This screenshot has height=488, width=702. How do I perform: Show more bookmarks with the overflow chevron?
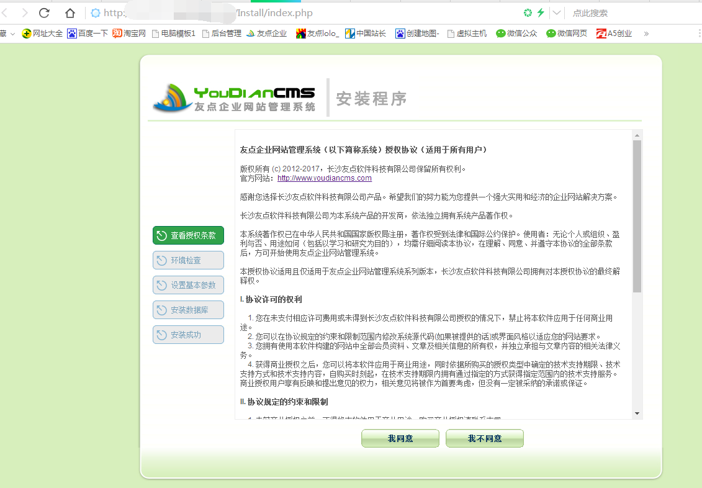[646, 34]
